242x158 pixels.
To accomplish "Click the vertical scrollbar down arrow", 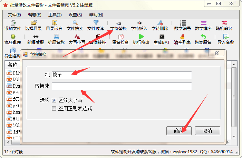I will click(234, 136).
